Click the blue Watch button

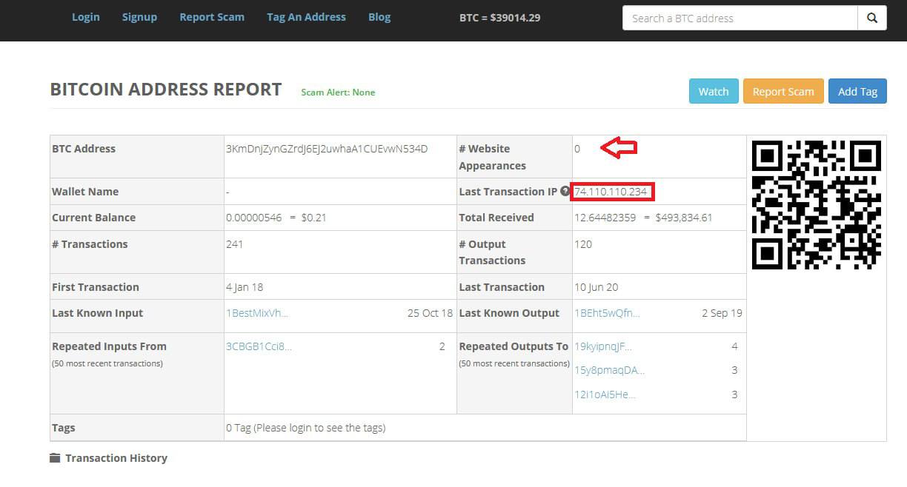(714, 92)
